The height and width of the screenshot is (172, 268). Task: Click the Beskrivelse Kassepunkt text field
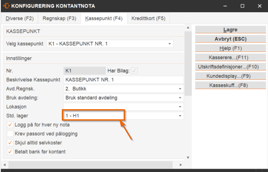pyautogui.click(x=123, y=80)
